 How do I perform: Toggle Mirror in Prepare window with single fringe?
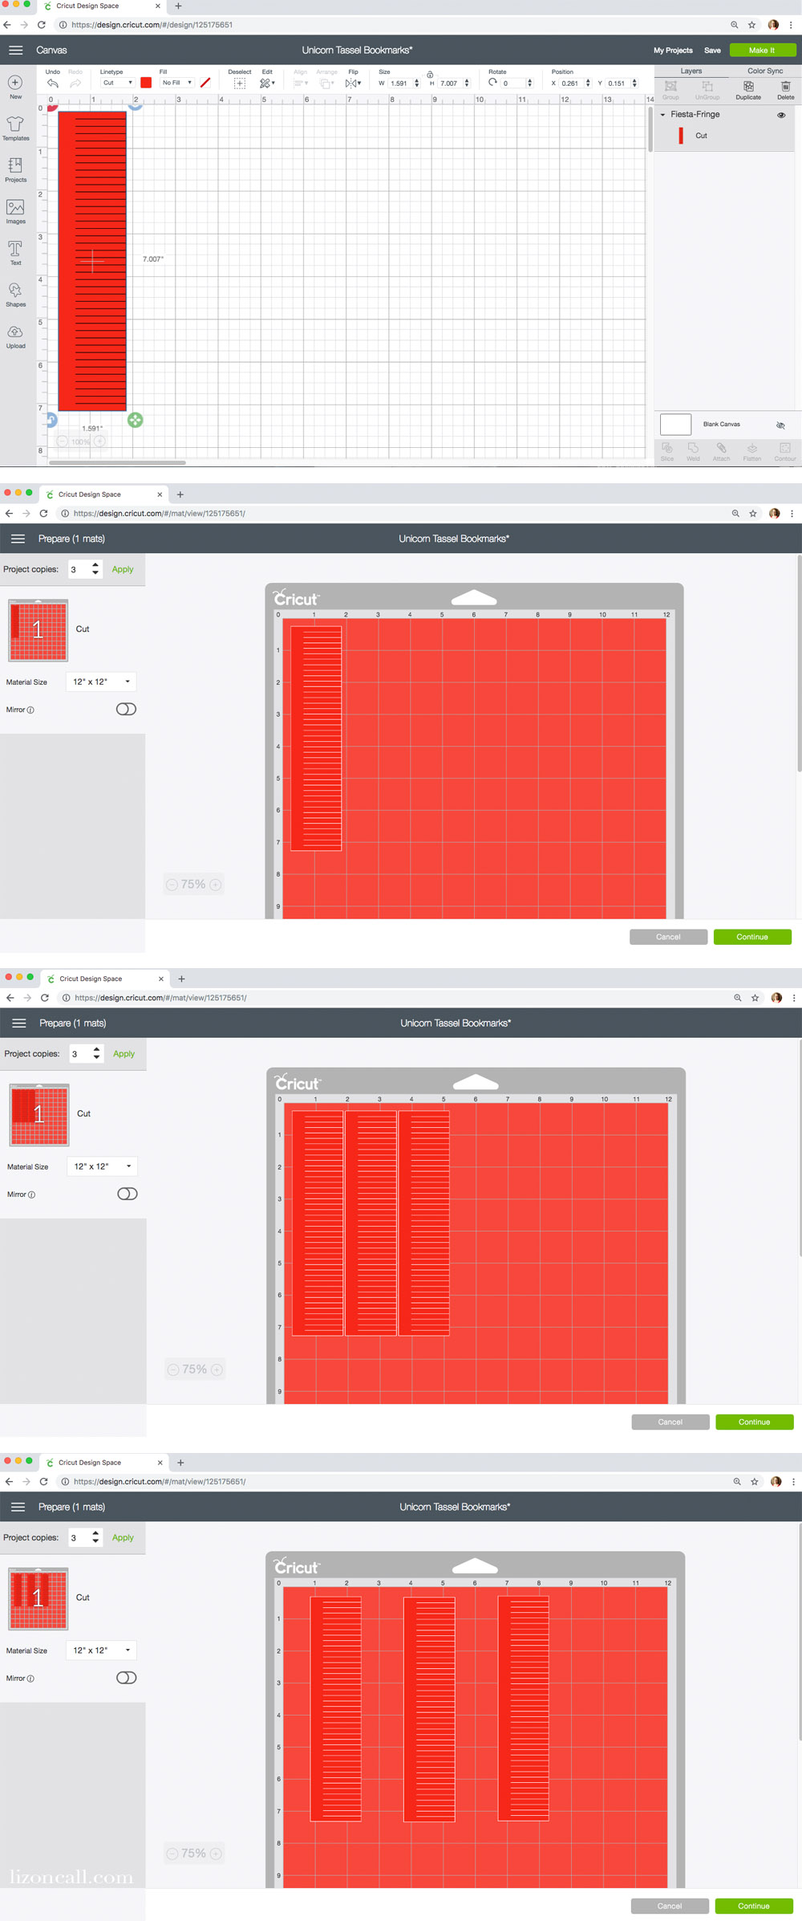point(126,709)
